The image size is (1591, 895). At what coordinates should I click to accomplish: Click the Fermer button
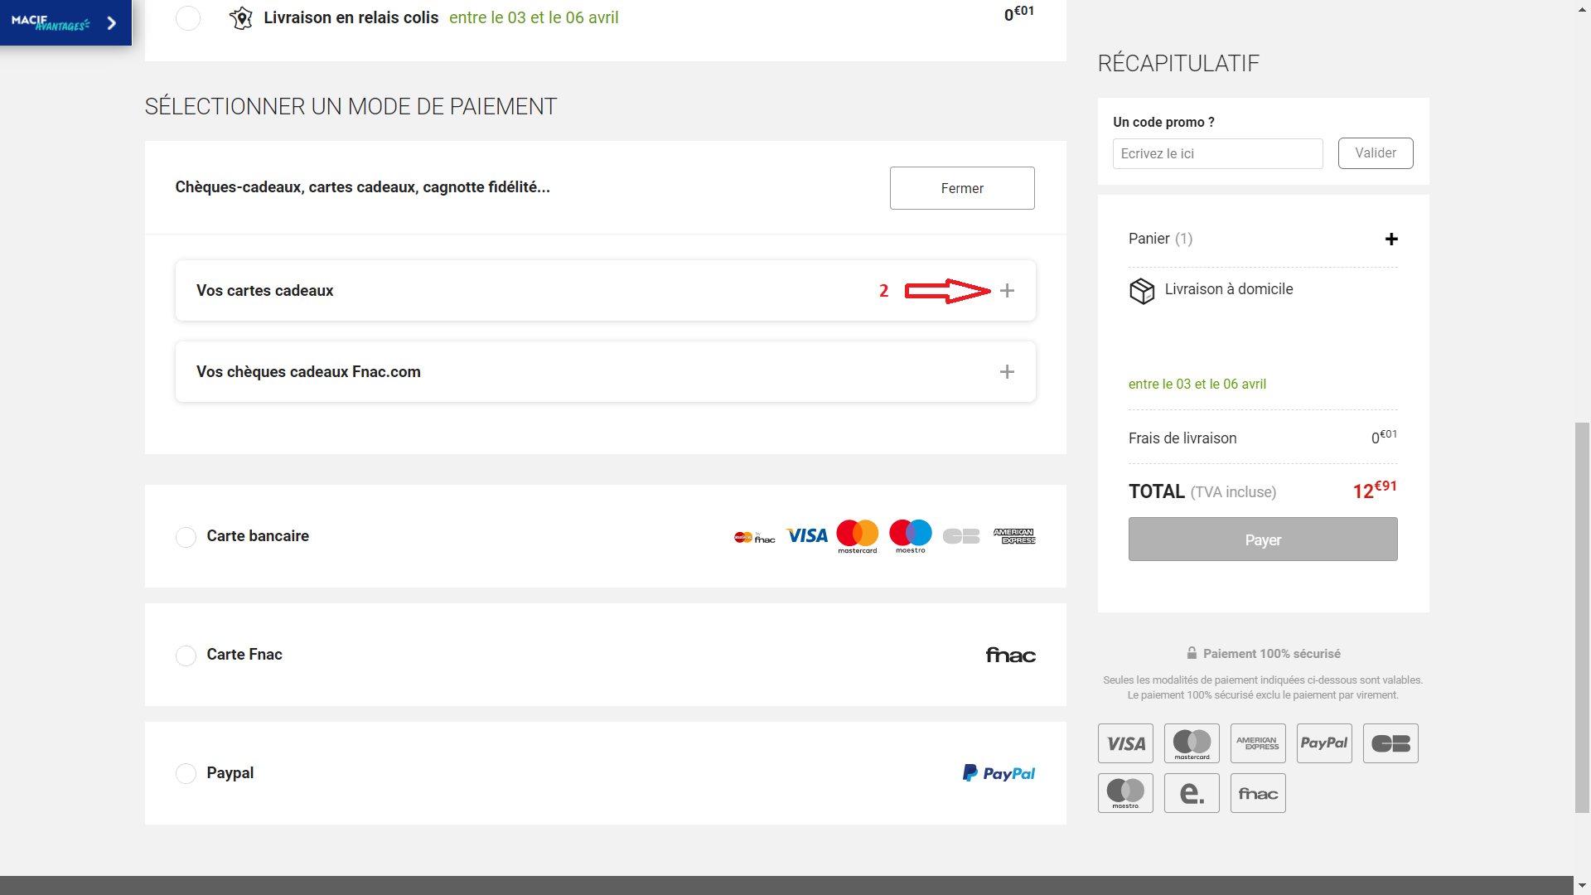[961, 188]
